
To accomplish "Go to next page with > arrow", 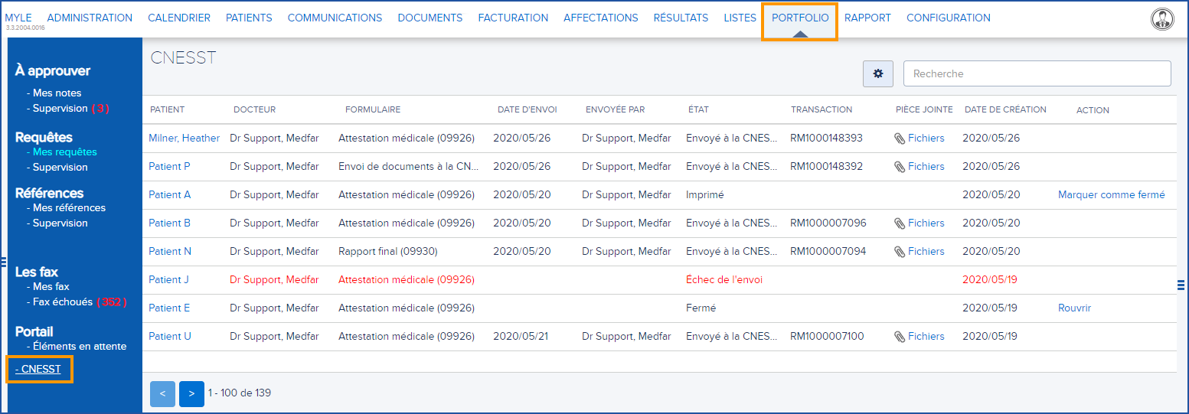I will point(191,393).
